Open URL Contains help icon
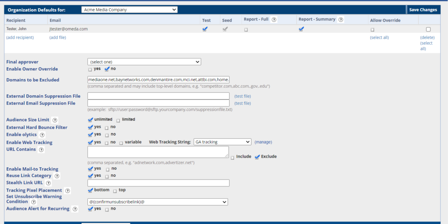Viewport: 448px width, 224px height. point(41,150)
